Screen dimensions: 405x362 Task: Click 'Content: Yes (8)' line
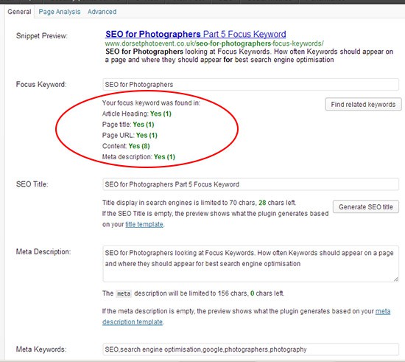pyautogui.click(x=126, y=146)
